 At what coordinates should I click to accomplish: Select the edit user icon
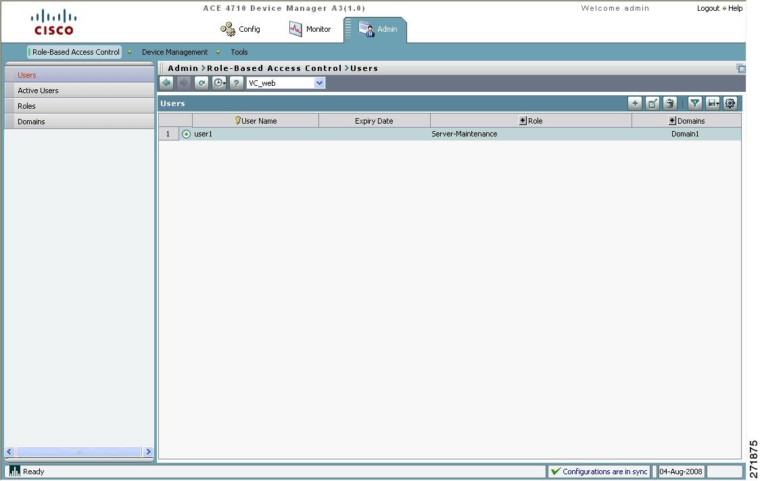(x=652, y=103)
